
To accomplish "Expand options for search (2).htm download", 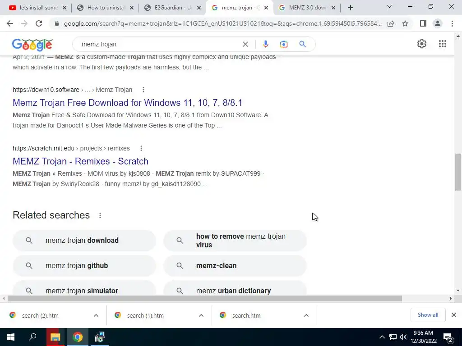I will click(x=96, y=315).
